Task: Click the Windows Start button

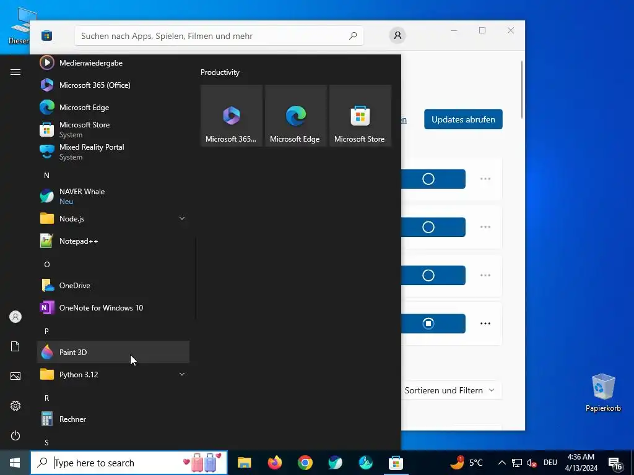Action: click(15, 463)
